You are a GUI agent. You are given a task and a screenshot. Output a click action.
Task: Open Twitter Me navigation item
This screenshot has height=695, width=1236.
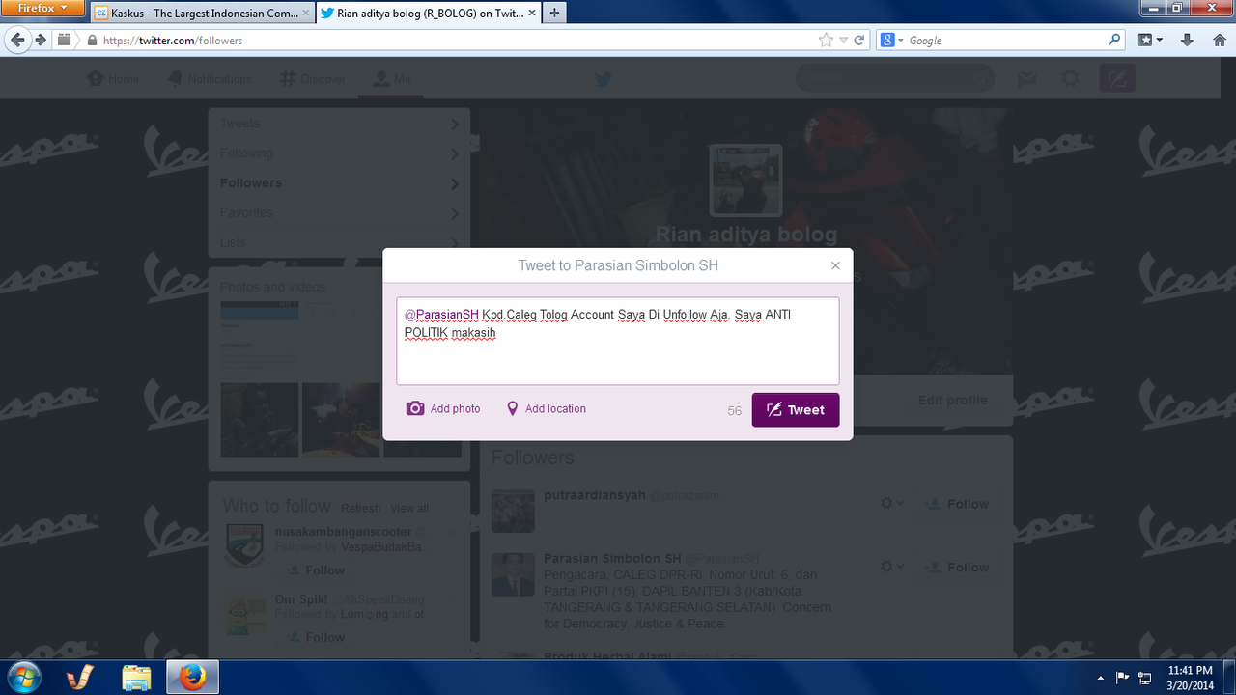click(392, 79)
